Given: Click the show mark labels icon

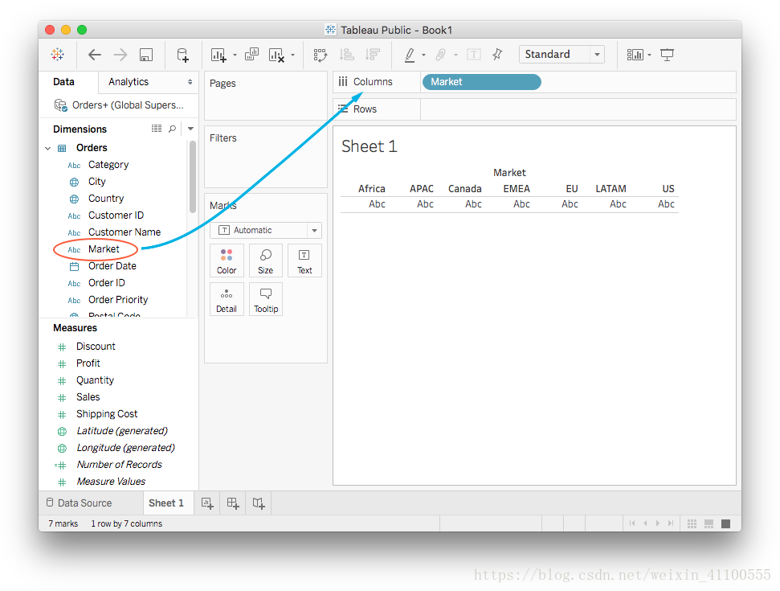Looking at the screenshot, I should [x=474, y=54].
